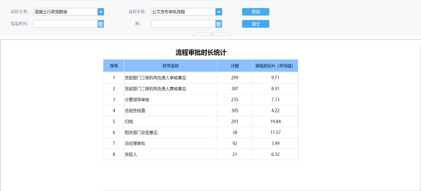Focus the 到 end date input field
421x191 pixels.
(183, 24)
